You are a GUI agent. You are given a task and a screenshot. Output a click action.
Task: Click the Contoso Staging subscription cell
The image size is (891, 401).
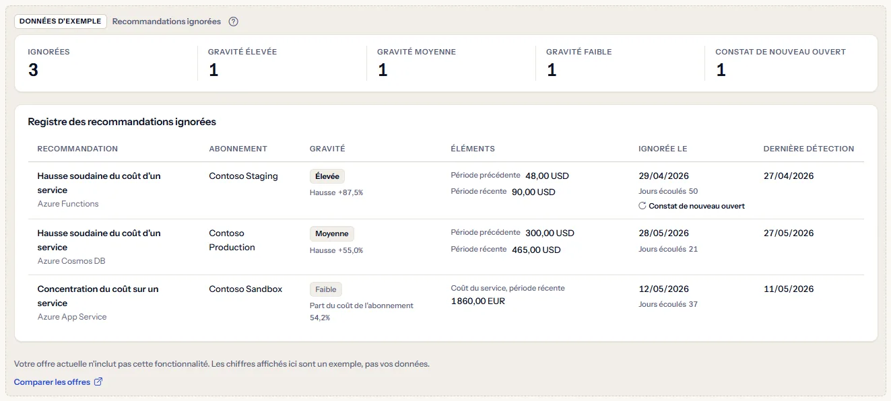pyautogui.click(x=243, y=176)
